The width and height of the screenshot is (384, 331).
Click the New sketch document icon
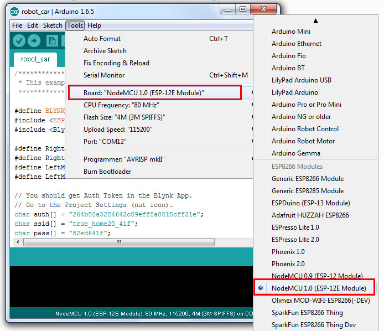(x=52, y=41)
